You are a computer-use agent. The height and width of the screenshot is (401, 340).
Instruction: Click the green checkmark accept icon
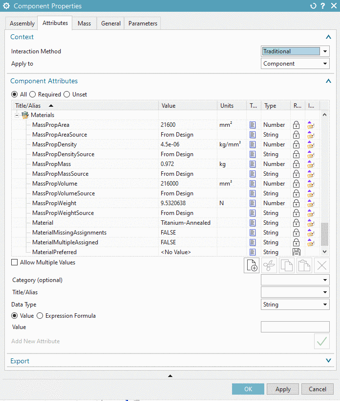coord(322,341)
